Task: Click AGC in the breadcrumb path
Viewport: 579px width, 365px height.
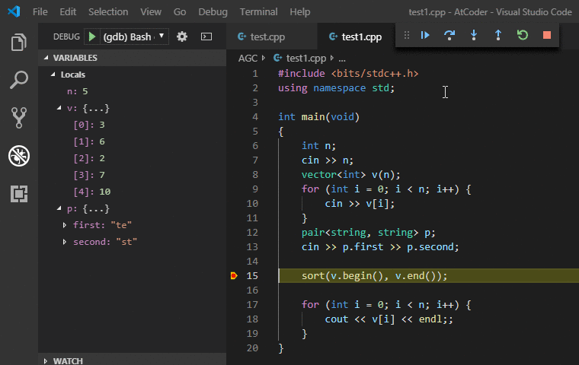Action: pyautogui.click(x=248, y=58)
